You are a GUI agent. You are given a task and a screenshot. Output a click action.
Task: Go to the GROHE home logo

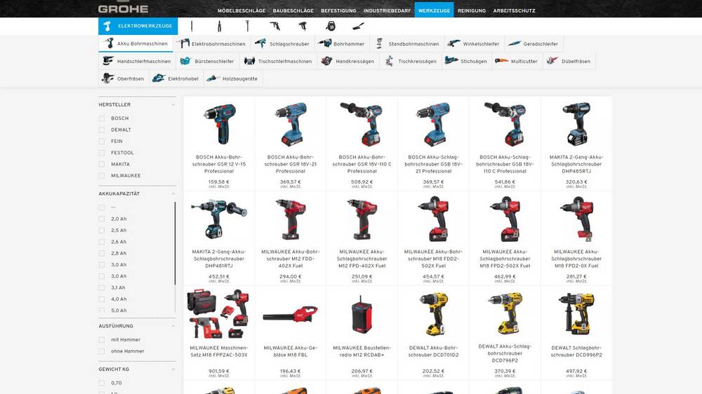[x=123, y=8]
